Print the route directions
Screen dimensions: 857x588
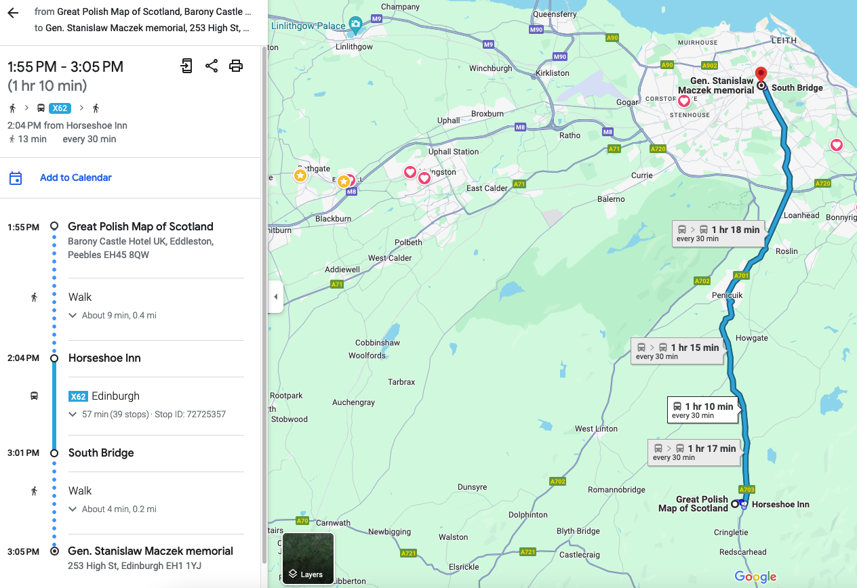pos(236,66)
